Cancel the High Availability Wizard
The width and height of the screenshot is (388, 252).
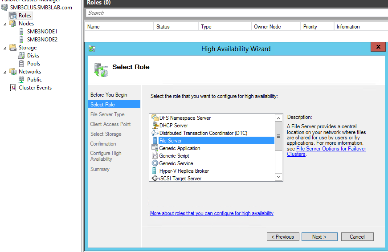click(357, 237)
